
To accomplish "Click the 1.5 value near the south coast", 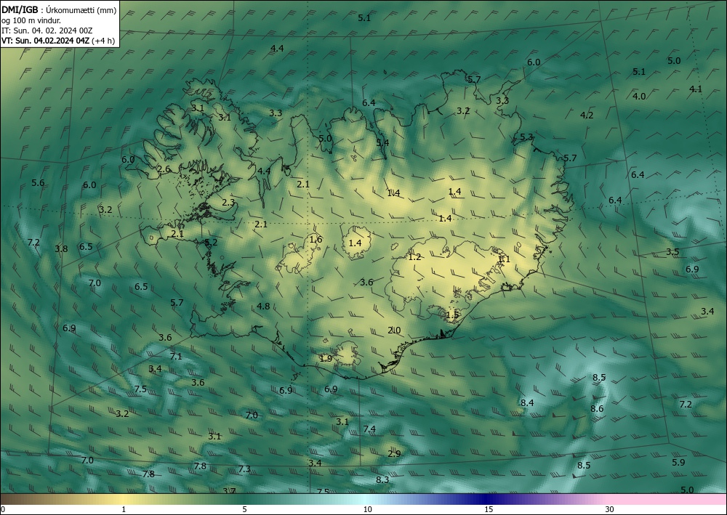I will click(x=452, y=315).
